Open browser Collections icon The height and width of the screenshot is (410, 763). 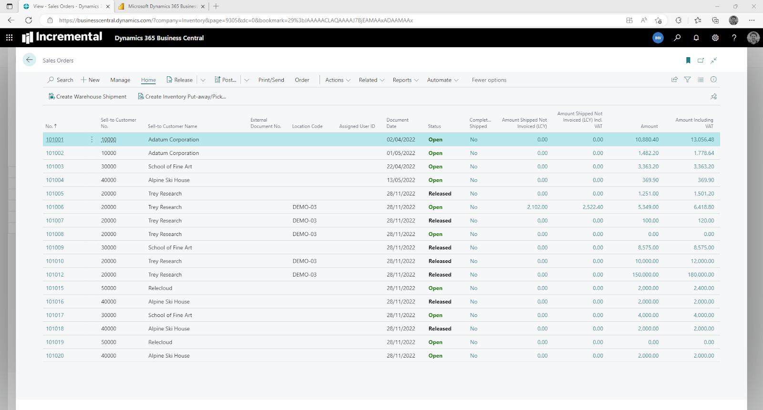[715, 20]
